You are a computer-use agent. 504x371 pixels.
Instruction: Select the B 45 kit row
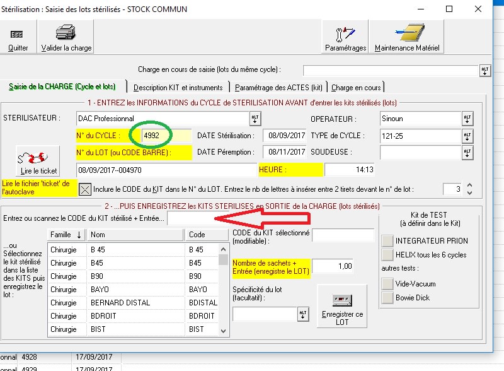[133, 250]
